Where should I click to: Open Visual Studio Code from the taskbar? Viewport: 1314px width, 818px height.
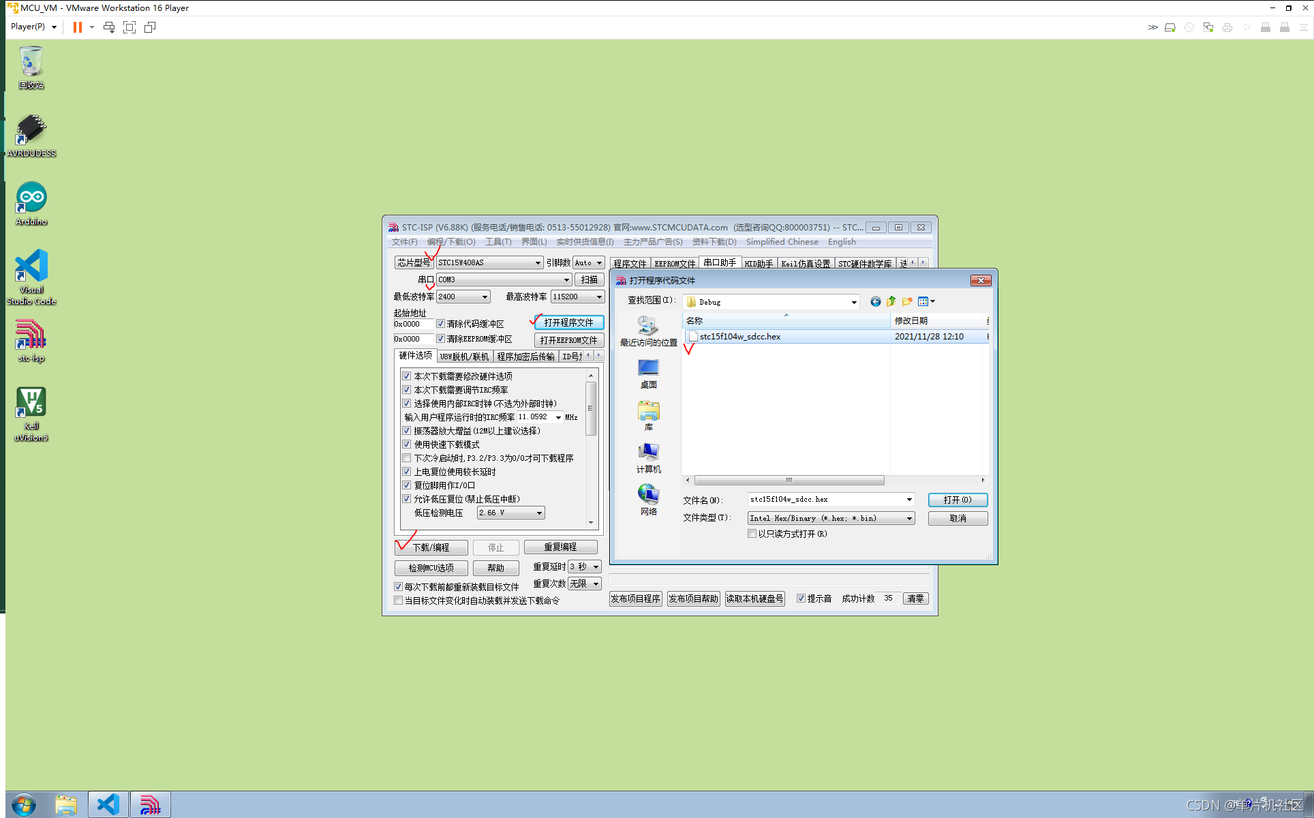(x=108, y=804)
